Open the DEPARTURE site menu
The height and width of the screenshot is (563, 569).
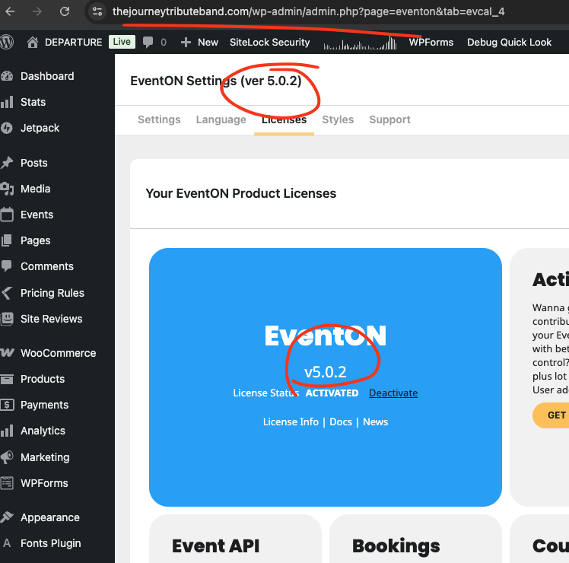point(65,43)
